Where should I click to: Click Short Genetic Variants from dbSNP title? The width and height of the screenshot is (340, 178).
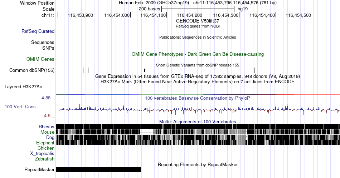click(x=198, y=65)
